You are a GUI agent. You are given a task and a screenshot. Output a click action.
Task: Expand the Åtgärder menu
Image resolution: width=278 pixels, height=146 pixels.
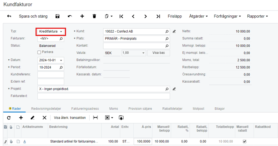[x=198, y=16]
